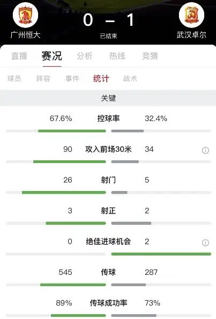Tap the 0 – 1 match score
Image resolution: width=216 pixels, height=319 pixels.
[108, 20]
